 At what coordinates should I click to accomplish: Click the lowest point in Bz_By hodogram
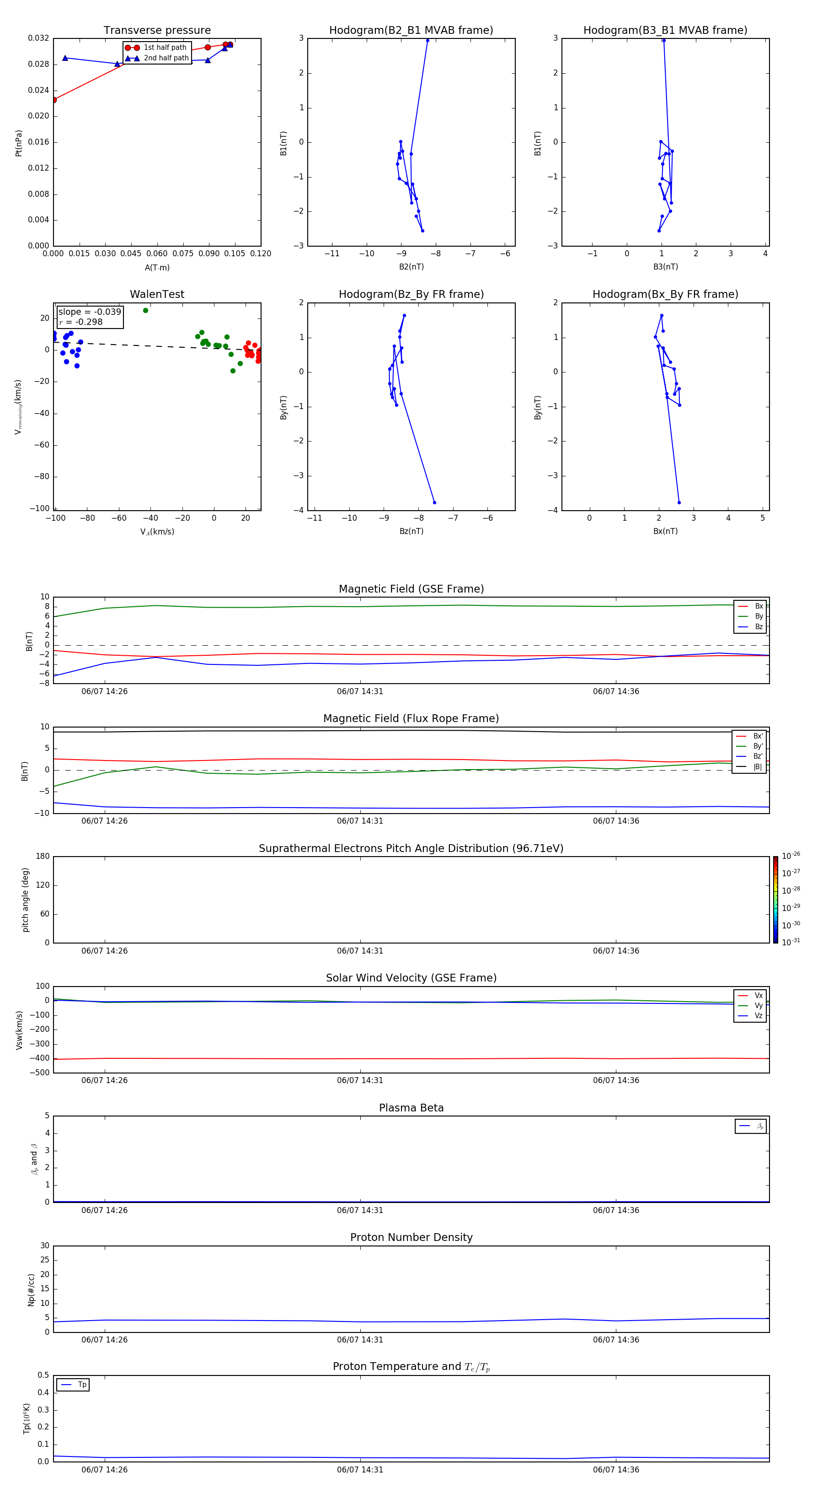[434, 502]
